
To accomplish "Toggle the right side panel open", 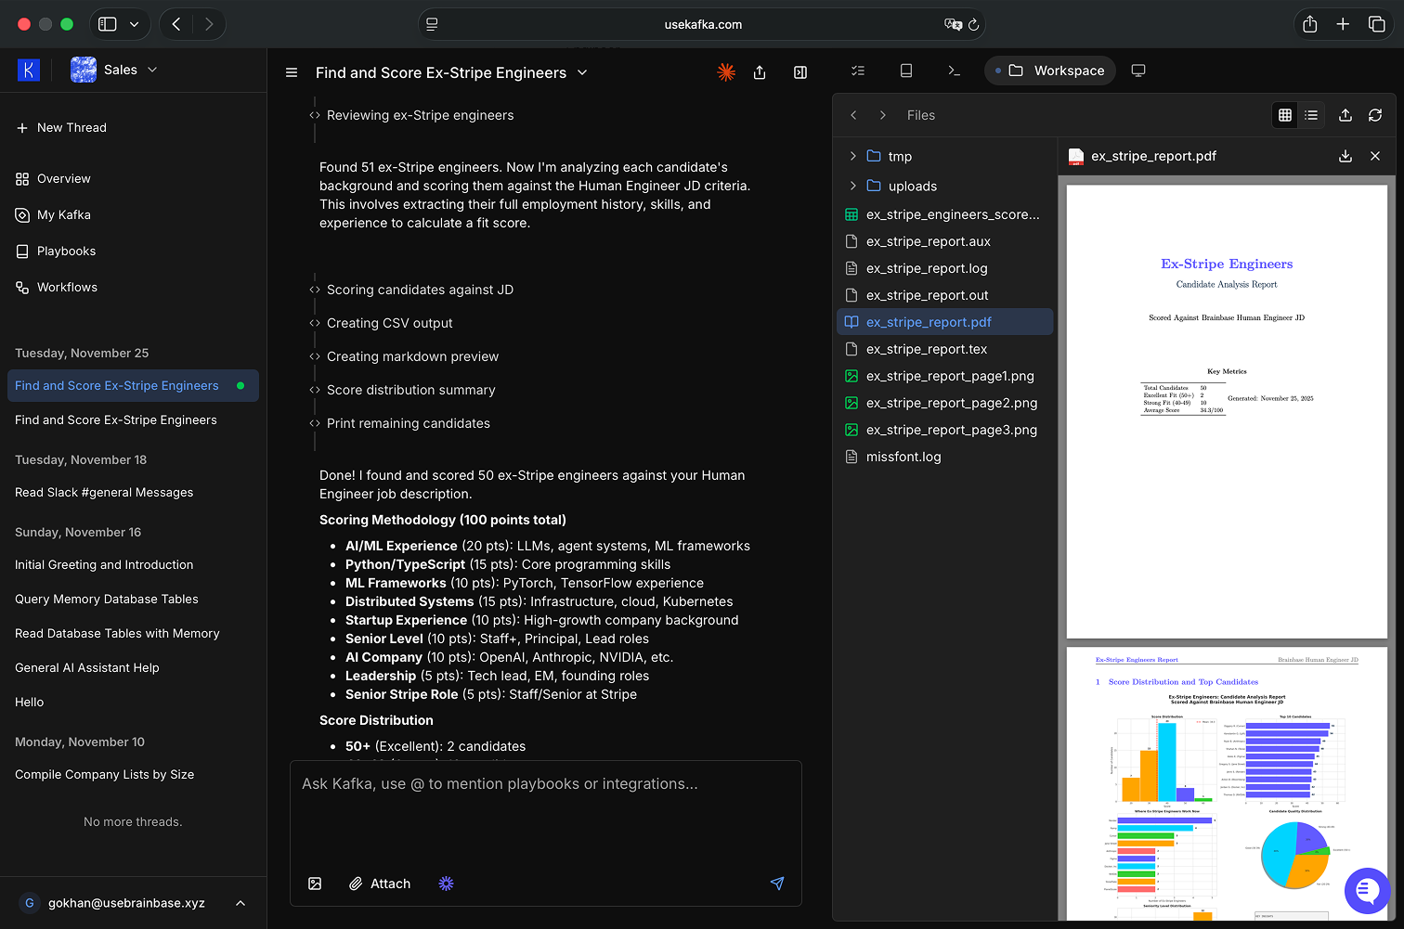I will [799, 71].
